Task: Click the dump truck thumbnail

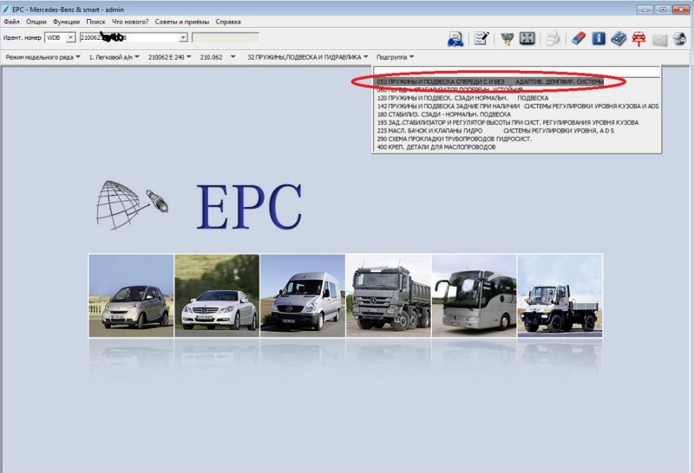Action: [389, 295]
